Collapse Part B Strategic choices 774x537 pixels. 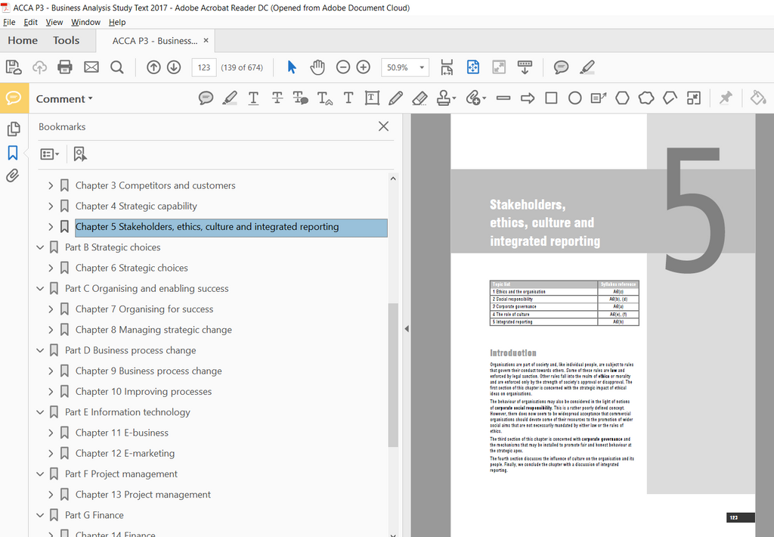click(41, 247)
